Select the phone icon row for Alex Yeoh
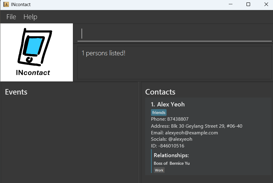The image size is (273, 183). (170, 119)
